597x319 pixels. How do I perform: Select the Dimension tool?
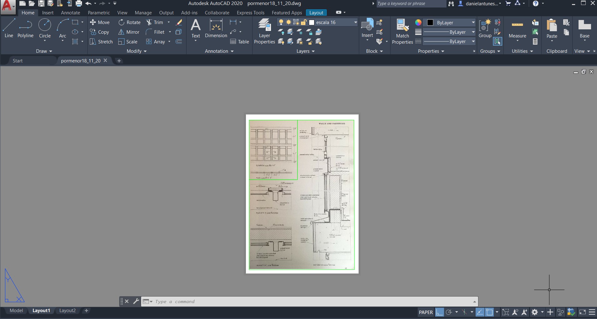point(216,28)
